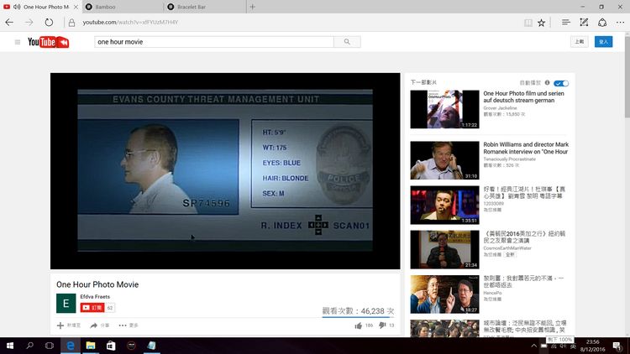The width and height of the screenshot is (630, 354).
Task: Open thumbnail with 21:34 duration
Action: 444,249
